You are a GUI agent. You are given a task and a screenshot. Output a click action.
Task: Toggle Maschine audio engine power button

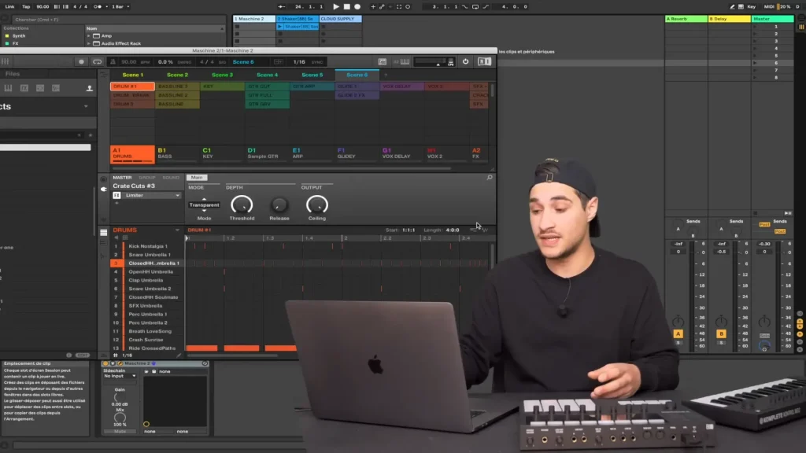click(x=465, y=61)
